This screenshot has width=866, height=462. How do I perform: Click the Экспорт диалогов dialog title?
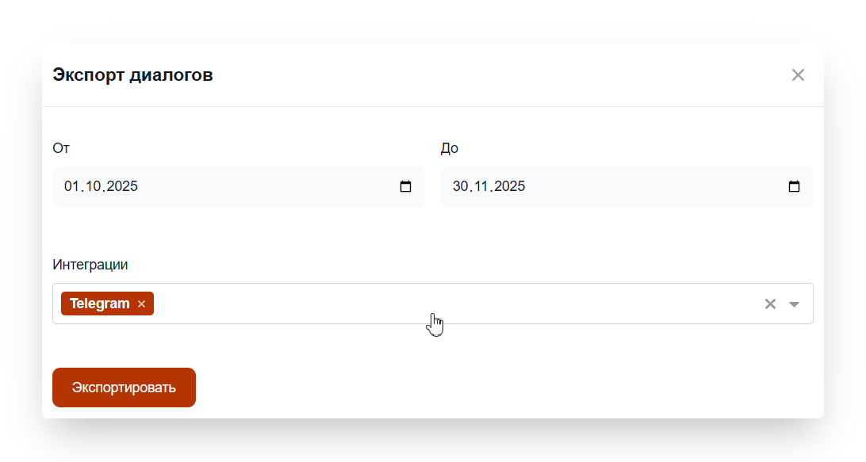(132, 75)
